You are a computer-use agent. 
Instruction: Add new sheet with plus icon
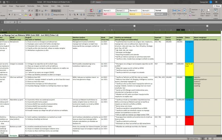(49, 136)
